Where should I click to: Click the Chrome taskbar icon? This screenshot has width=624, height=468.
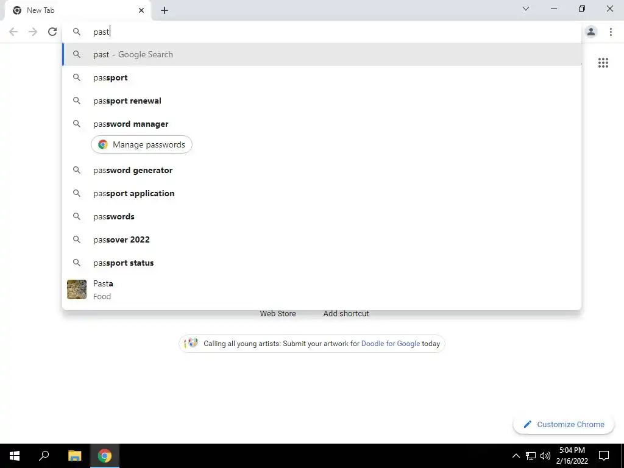coord(105,456)
